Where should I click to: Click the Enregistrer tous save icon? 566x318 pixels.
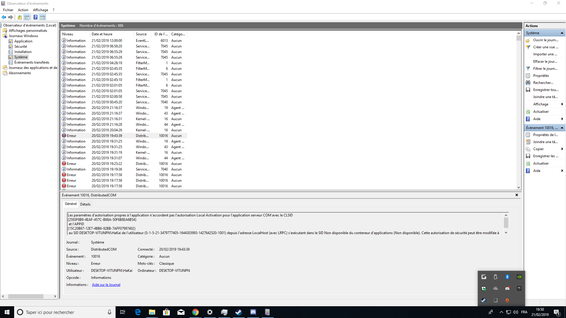(528, 90)
